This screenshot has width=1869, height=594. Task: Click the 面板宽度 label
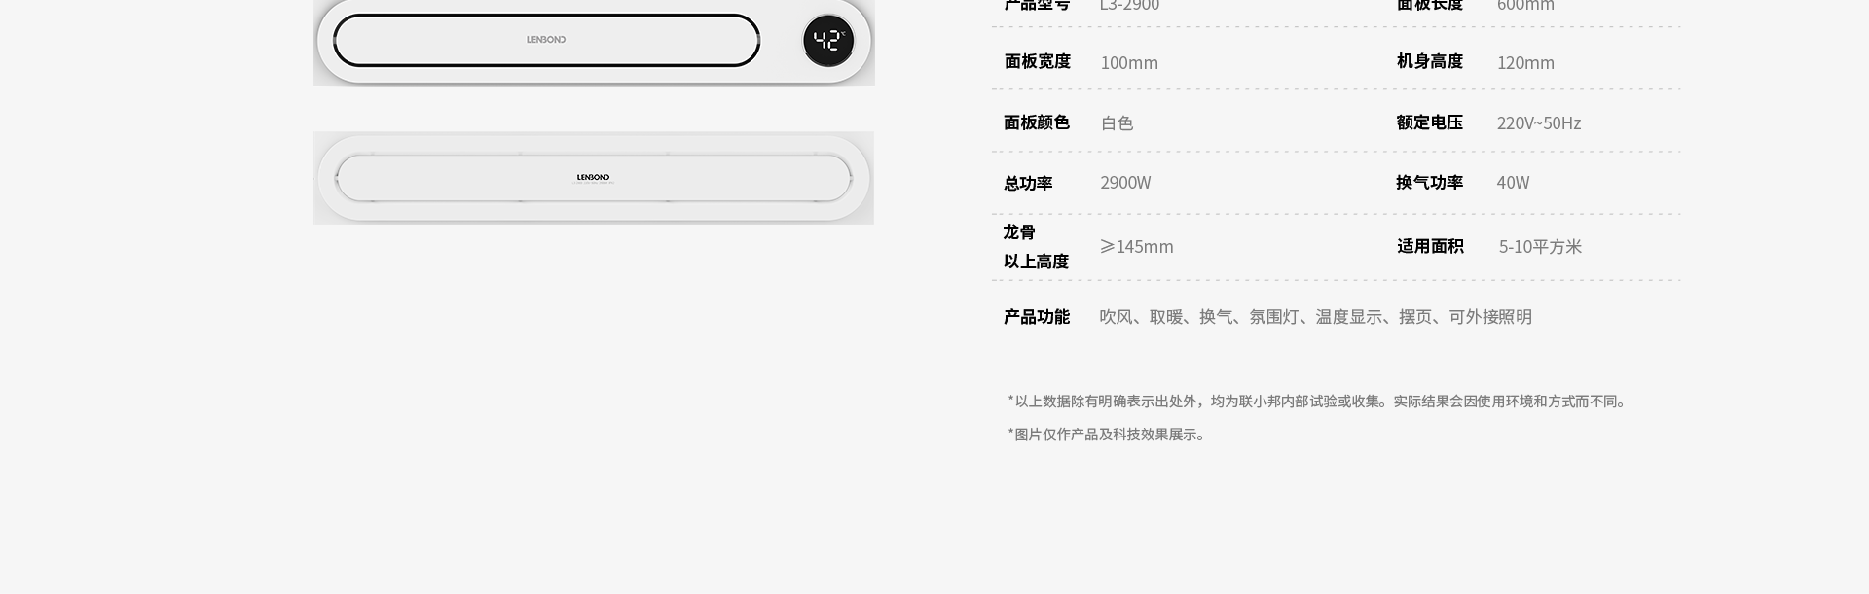coord(1037,61)
